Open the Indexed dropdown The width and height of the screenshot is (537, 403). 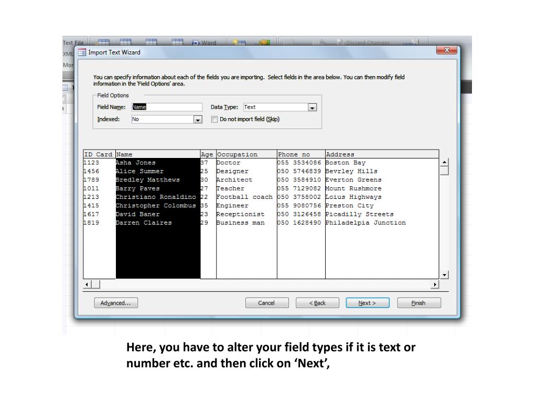pos(198,120)
